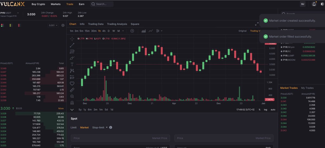Select the trend line drawing tool
The width and height of the screenshot is (325, 148).
tap(72, 45)
